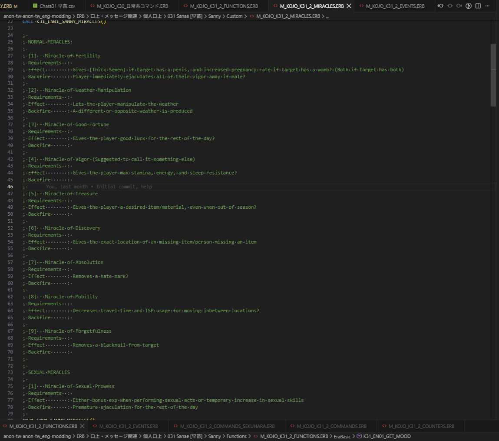Open top breadcrumb 個人口上
The height and width of the screenshot is (441, 499).
(152, 16)
